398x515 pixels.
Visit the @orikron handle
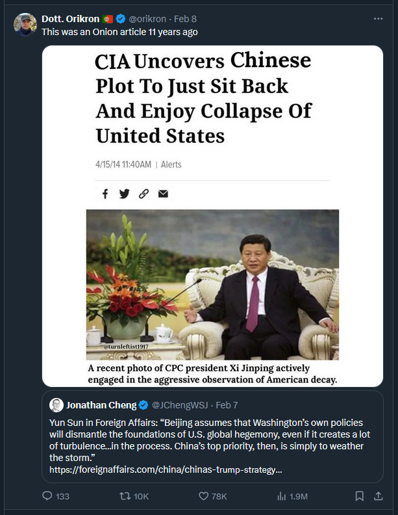pos(147,19)
